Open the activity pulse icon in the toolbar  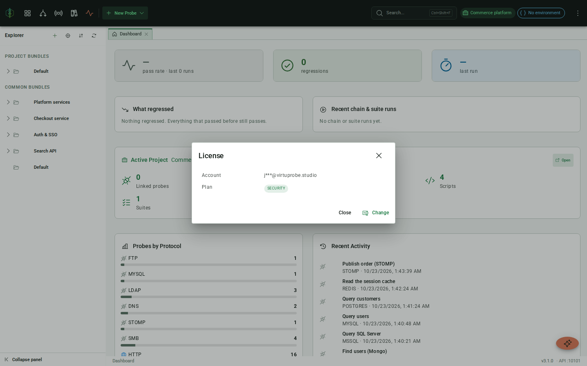coord(90,13)
